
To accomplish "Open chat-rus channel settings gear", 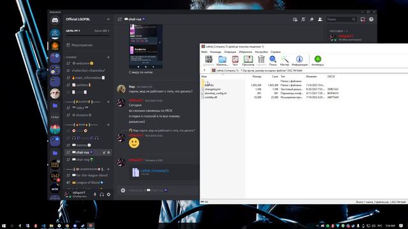I will 109,153.
